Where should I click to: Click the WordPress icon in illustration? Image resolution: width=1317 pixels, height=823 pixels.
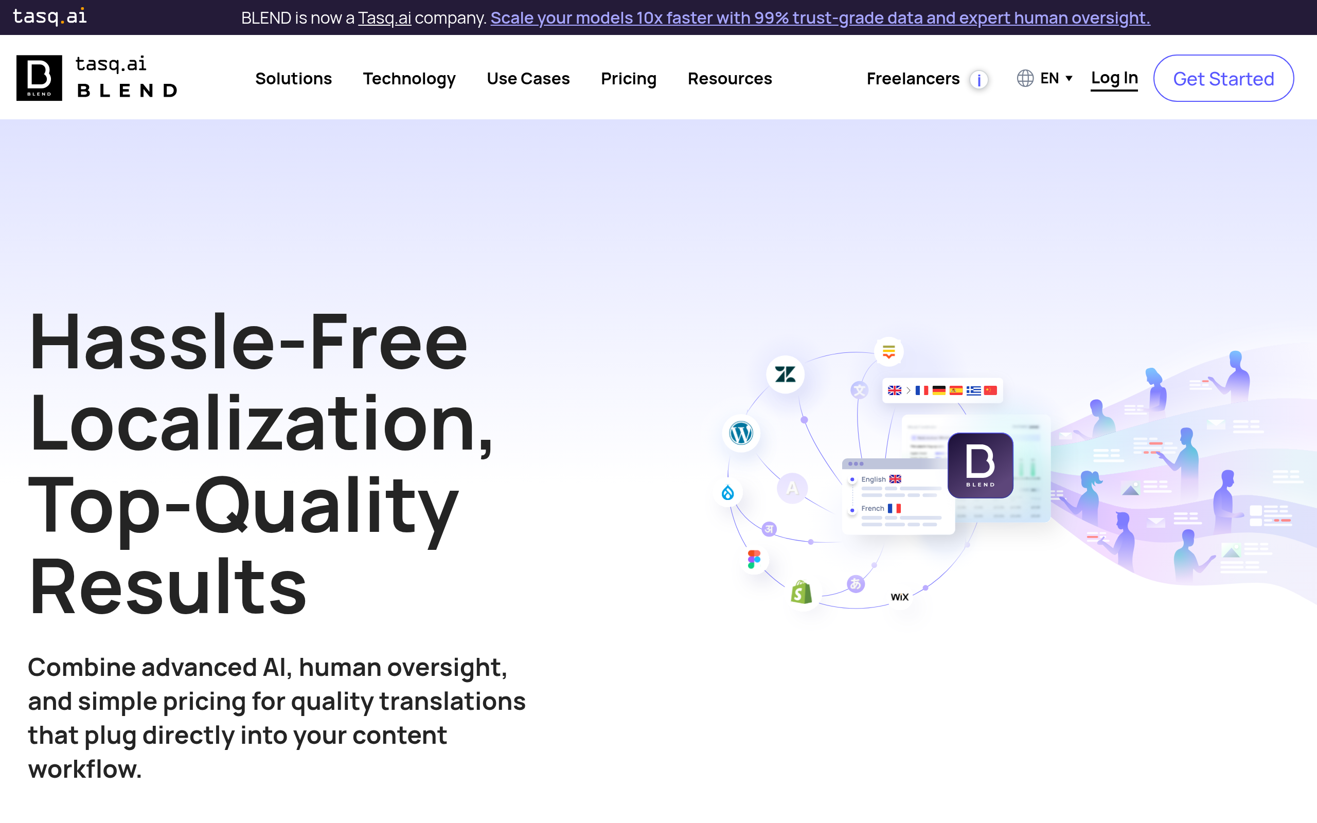(x=741, y=433)
